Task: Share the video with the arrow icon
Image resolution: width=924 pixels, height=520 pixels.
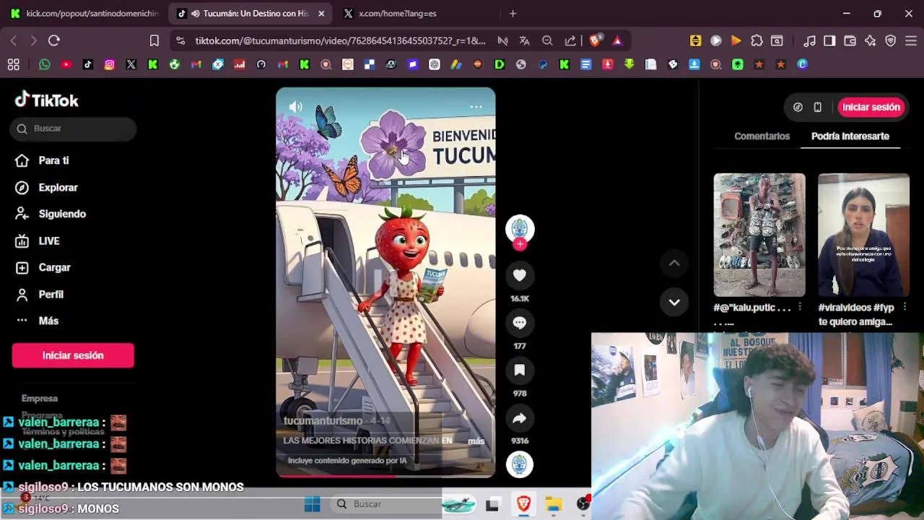Action: click(519, 418)
